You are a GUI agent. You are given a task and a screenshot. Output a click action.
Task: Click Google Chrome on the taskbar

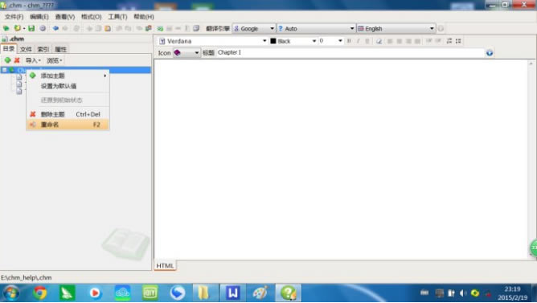tap(39, 293)
